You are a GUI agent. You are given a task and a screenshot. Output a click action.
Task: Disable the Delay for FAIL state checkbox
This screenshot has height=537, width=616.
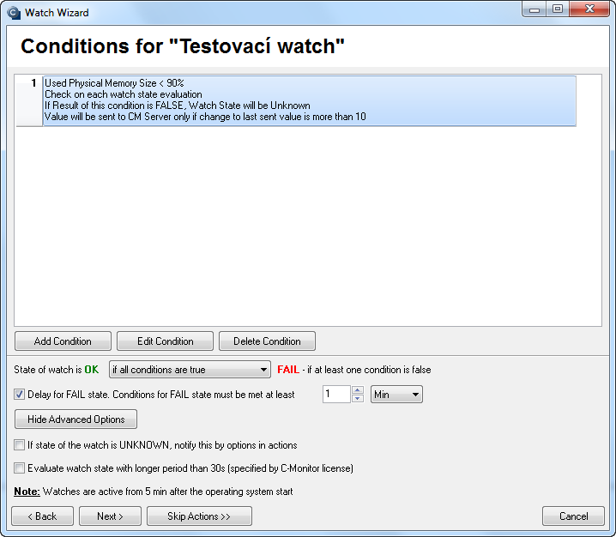(x=19, y=394)
